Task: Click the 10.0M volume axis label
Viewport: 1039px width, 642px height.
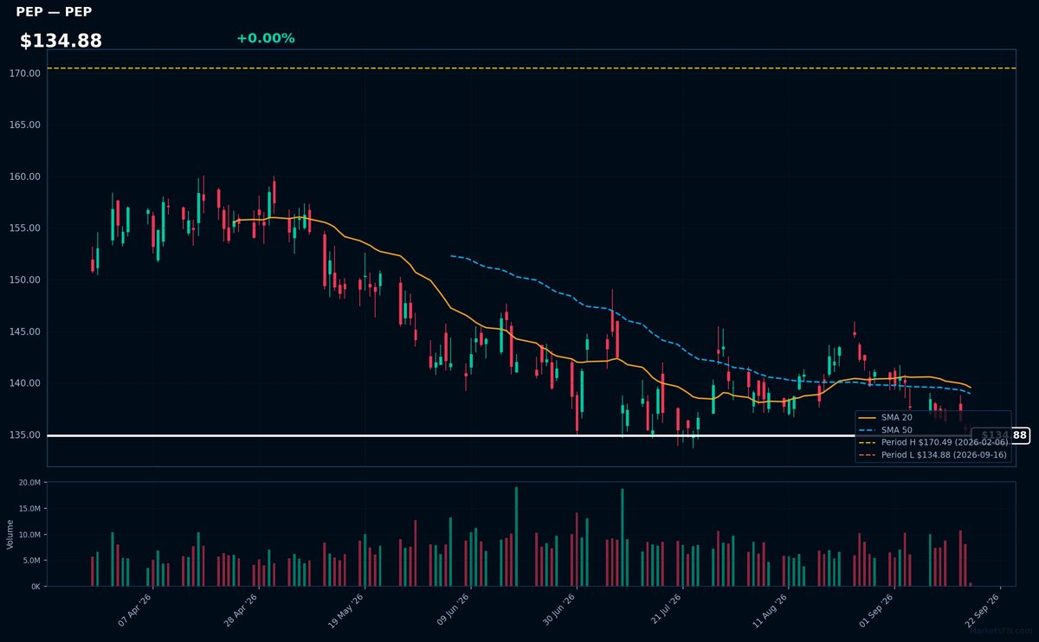Action: tap(29, 535)
